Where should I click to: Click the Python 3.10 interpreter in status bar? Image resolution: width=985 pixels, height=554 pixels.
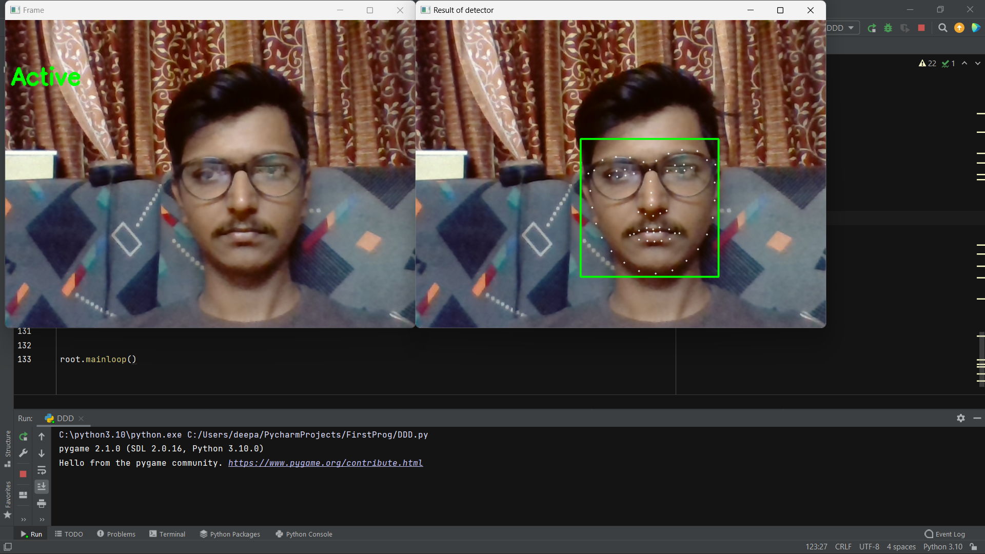(944, 547)
